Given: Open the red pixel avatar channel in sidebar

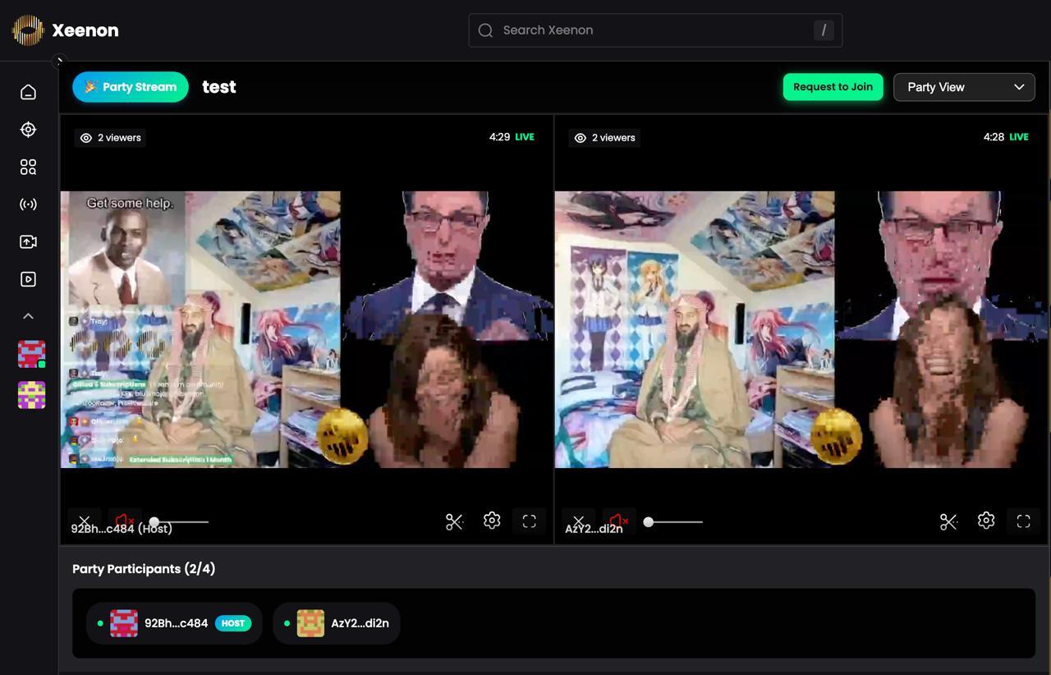Looking at the screenshot, I should click(31, 354).
